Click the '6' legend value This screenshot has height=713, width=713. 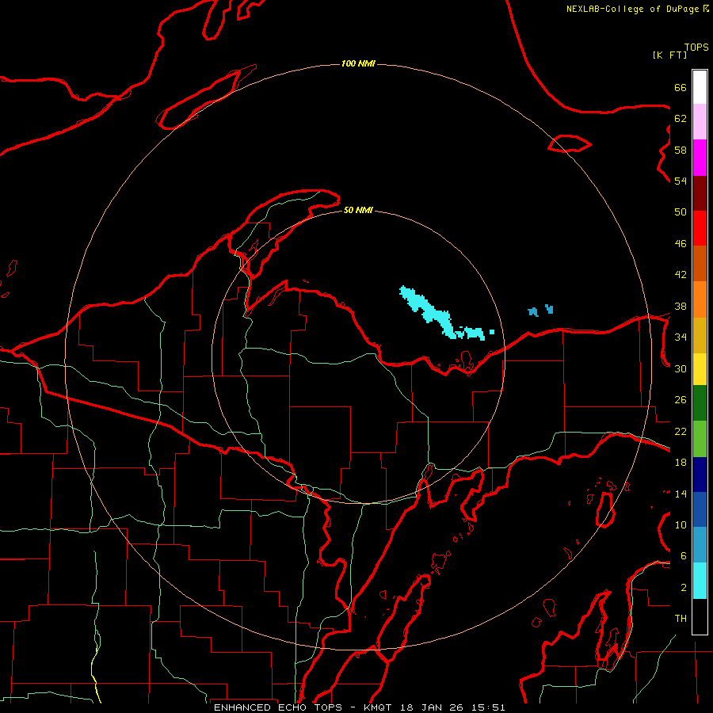(x=684, y=555)
